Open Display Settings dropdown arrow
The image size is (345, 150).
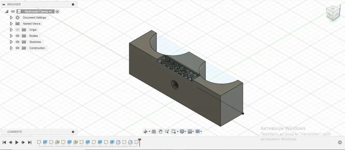point(186,132)
